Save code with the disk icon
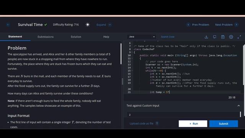The width and height of the screenshot is (245, 138). [x=223, y=37]
